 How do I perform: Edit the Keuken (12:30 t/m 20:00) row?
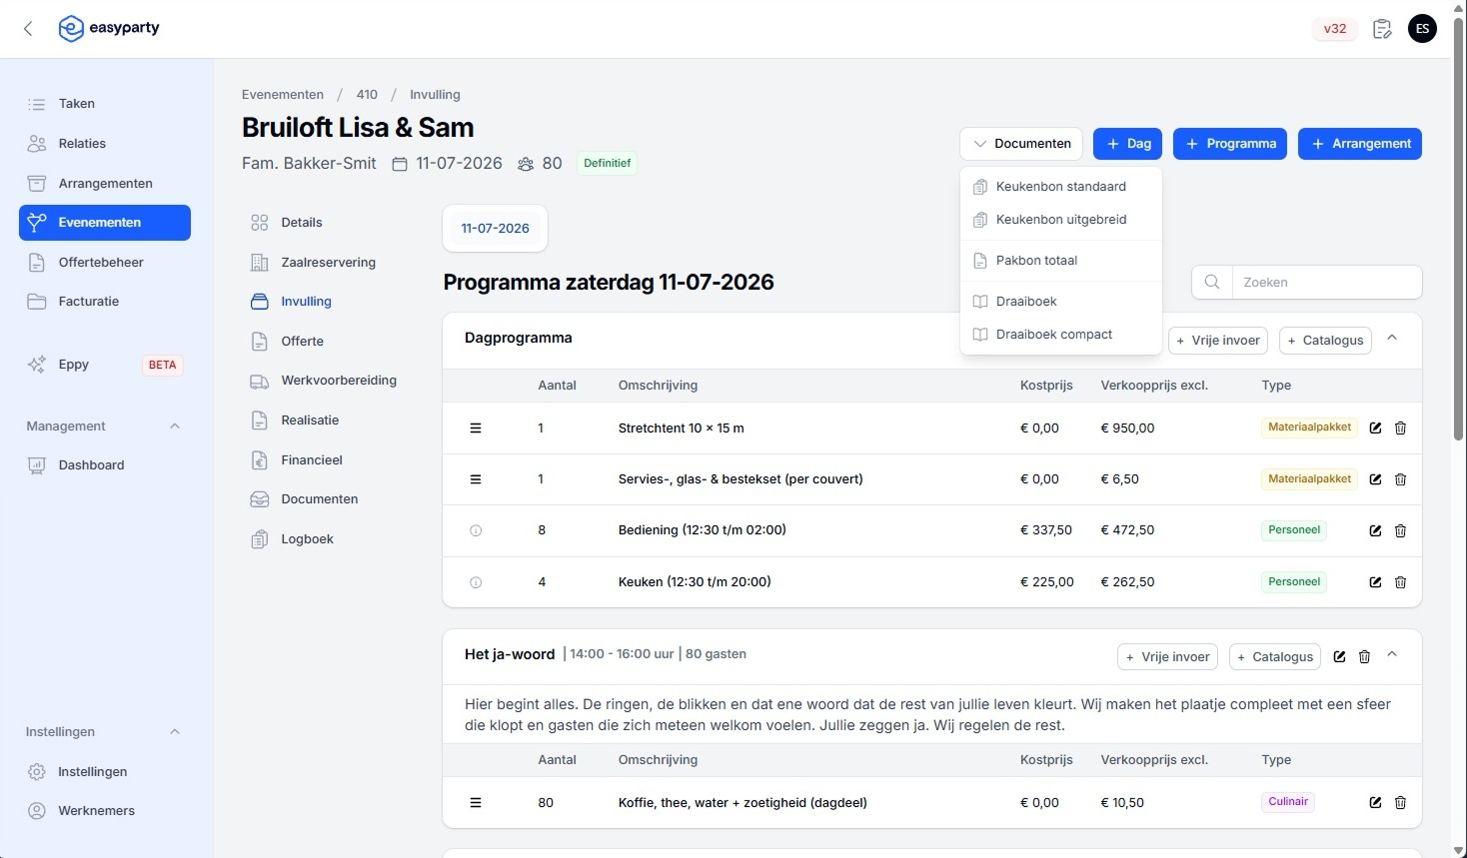tap(1375, 582)
